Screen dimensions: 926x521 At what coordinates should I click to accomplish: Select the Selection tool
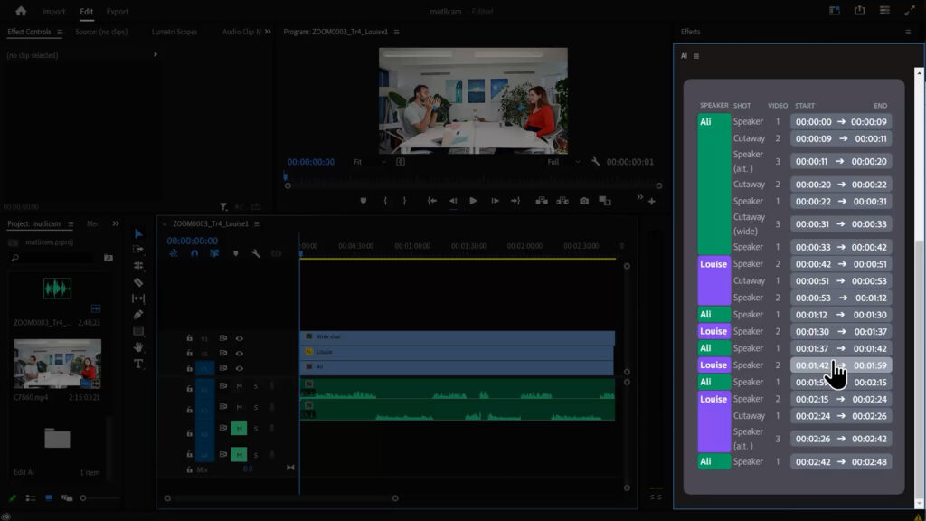137,234
